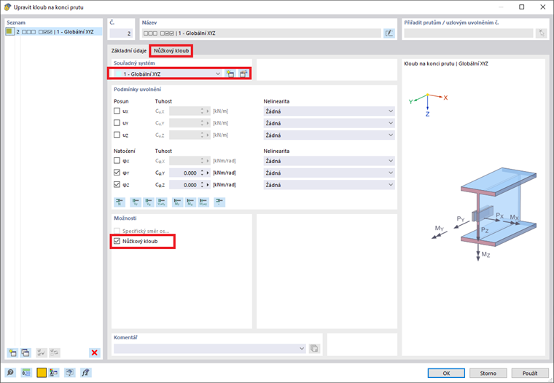Toggle the φX rotation checkbox
Image resolution: width=554 pixels, height=383 pixels.
[x=117, y=161]
